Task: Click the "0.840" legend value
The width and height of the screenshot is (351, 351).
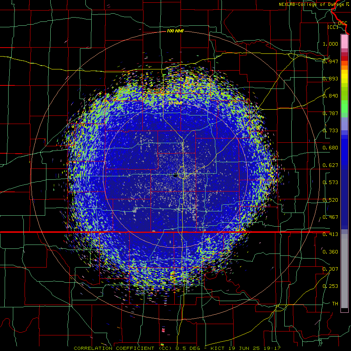Action: 330,96
